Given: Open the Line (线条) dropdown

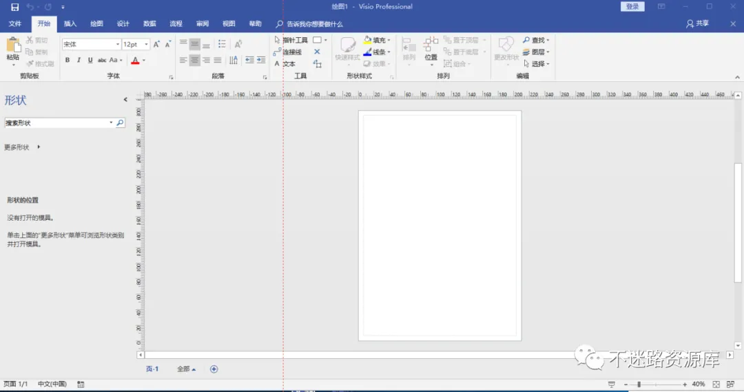Looking at the screenshot, I should coord(377,52).
